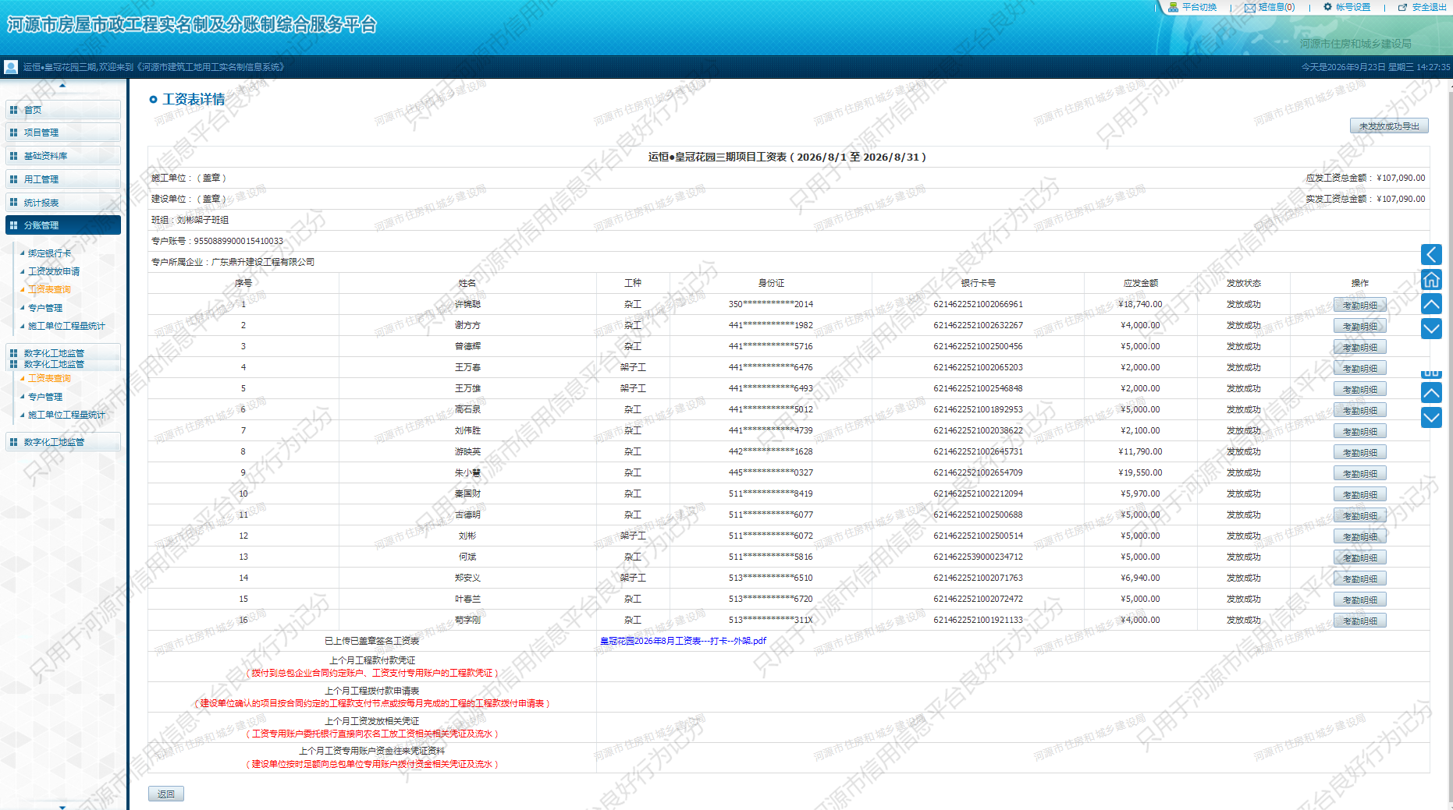Expand the 用工管理 menu
The width and height of the screenshot is (1453, 810).
click(63, 179)
